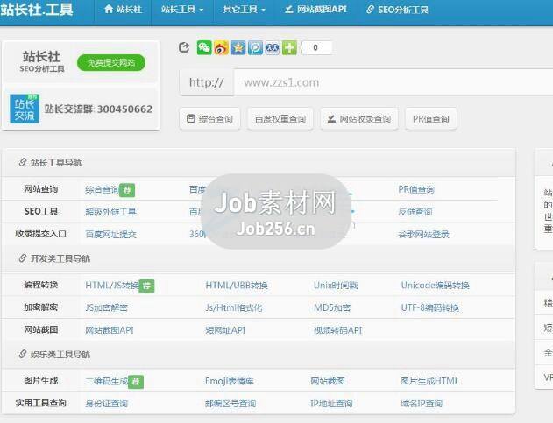The height and width of the screenshot is (423, 553).
Task: Click the 娱乐类工具导航 section heading
Action: 60,355
